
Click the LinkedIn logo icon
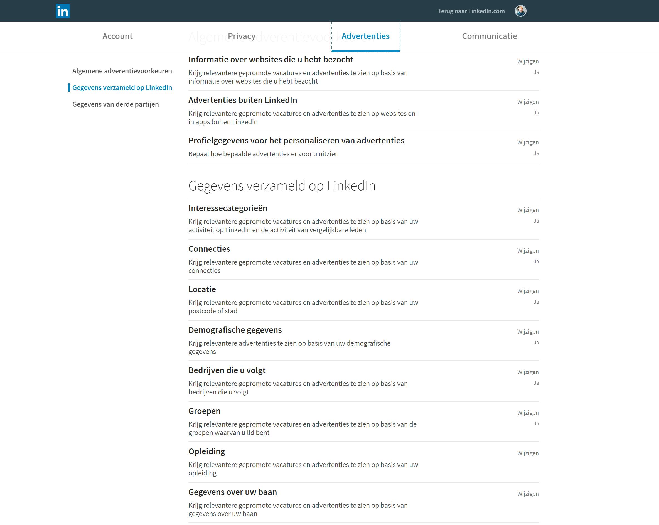(63, 11)
